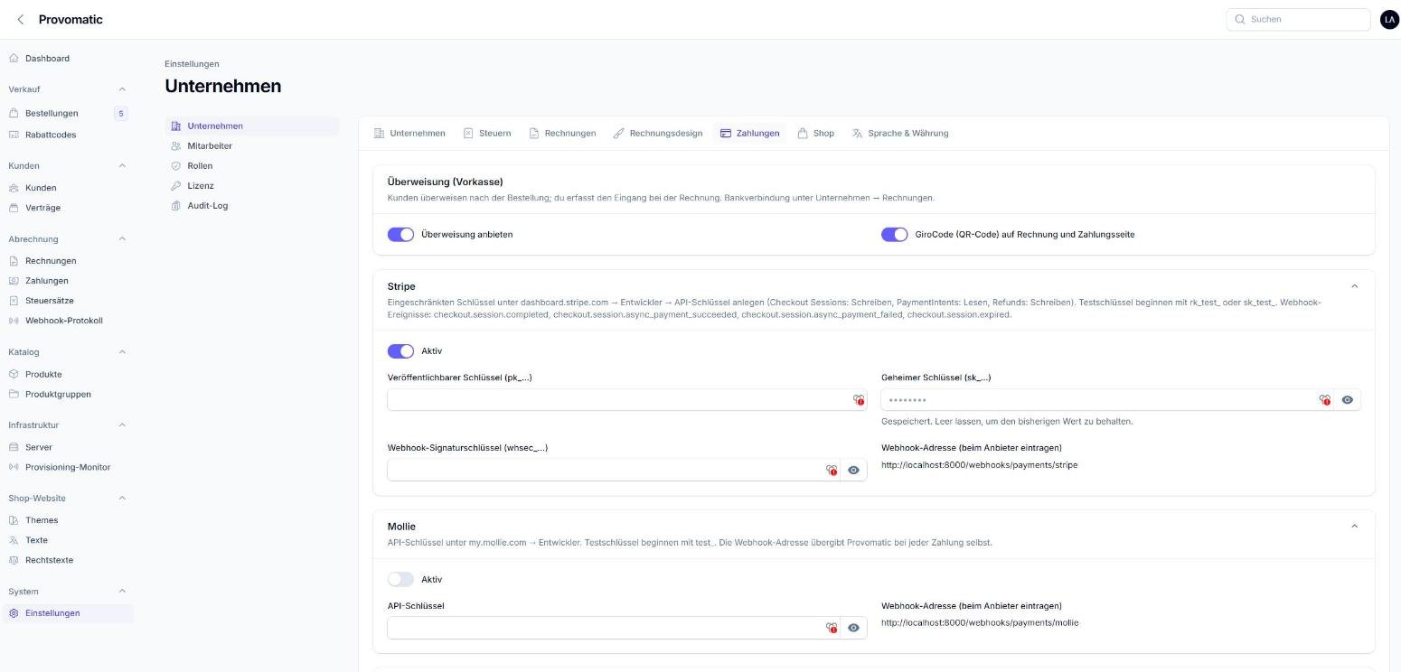This screenshot has width=1401, height=672.
Task: Toggle Überweisung anbieten switch
Action: point(400,235)
